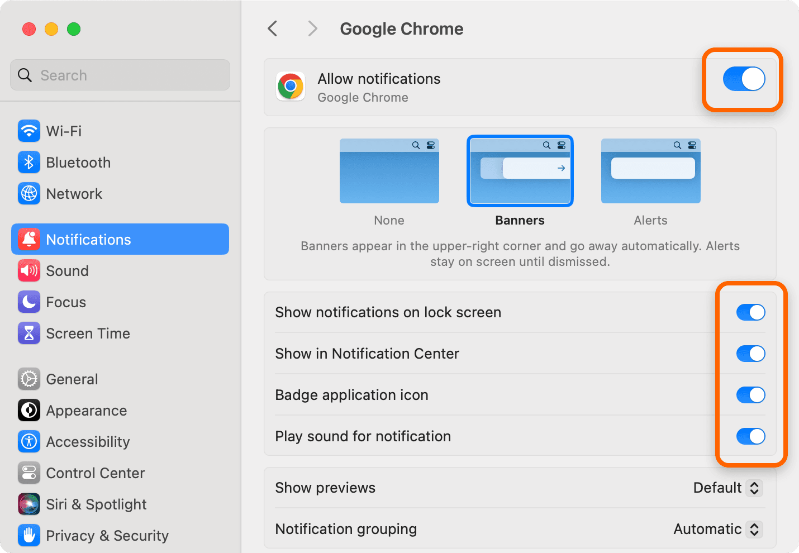Open the Appearance sidebar label
The image size is (799, 553).
click(x=87, y=411)
